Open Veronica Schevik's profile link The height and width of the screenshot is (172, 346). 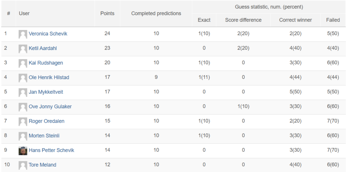tap(48, 34)
